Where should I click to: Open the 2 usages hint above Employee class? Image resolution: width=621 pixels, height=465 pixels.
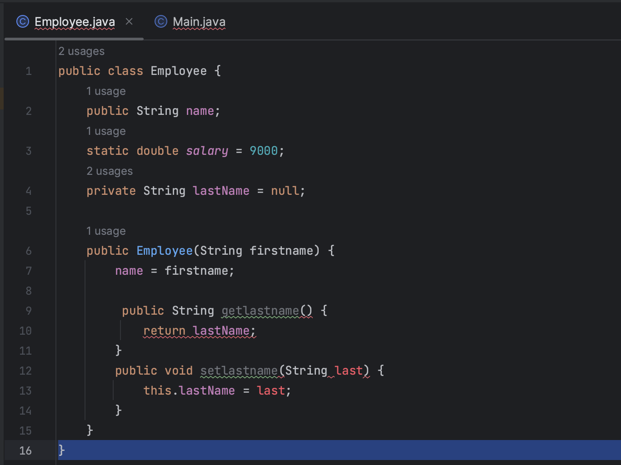81,51
